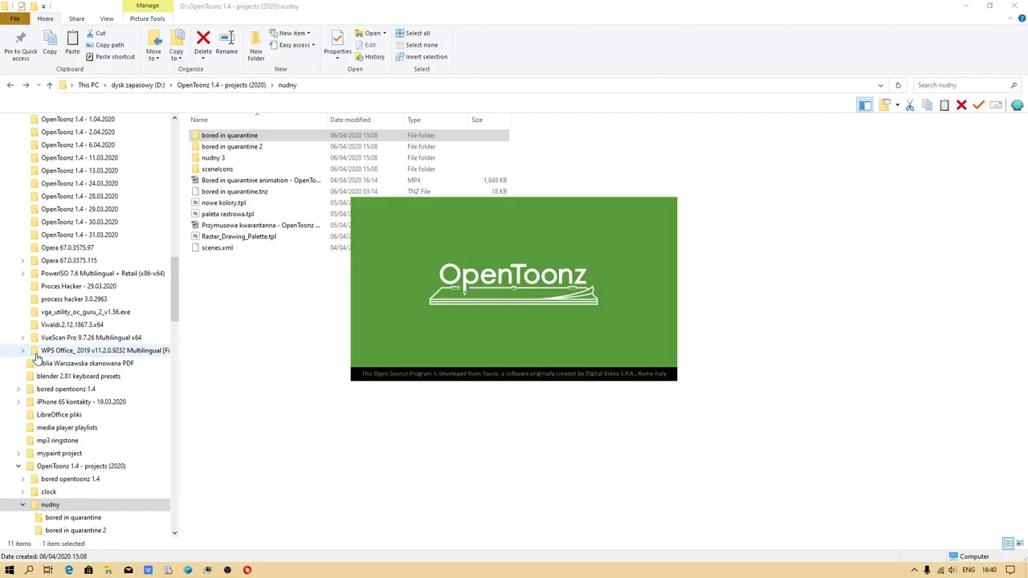Refresh the current folder view
The width and height of the screenshot is (1028, 578).
(x=898, y=85)
